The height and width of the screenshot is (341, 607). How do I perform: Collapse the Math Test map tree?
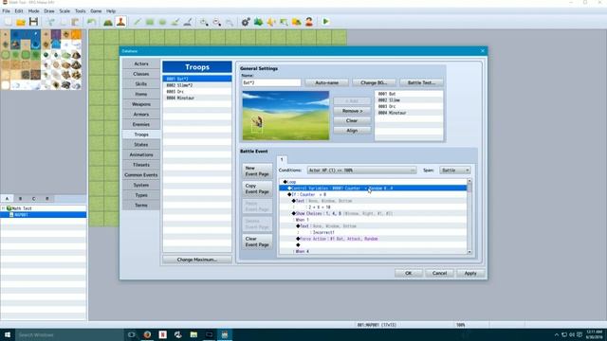(4, 208)
